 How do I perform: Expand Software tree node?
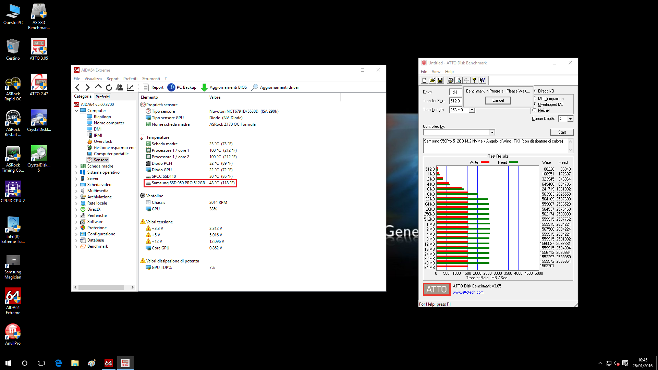click(76, 222)
